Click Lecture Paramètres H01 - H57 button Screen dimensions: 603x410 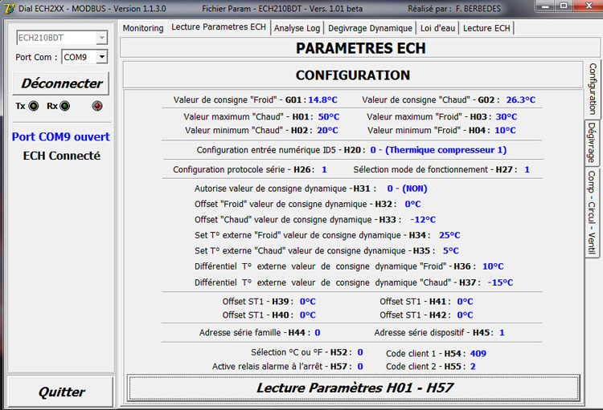pos(354,388)
